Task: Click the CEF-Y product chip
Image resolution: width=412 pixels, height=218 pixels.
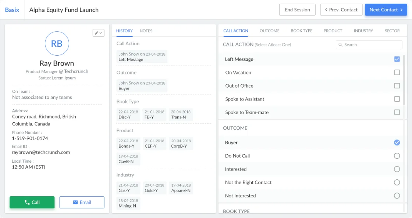Action: coord(154,143)
